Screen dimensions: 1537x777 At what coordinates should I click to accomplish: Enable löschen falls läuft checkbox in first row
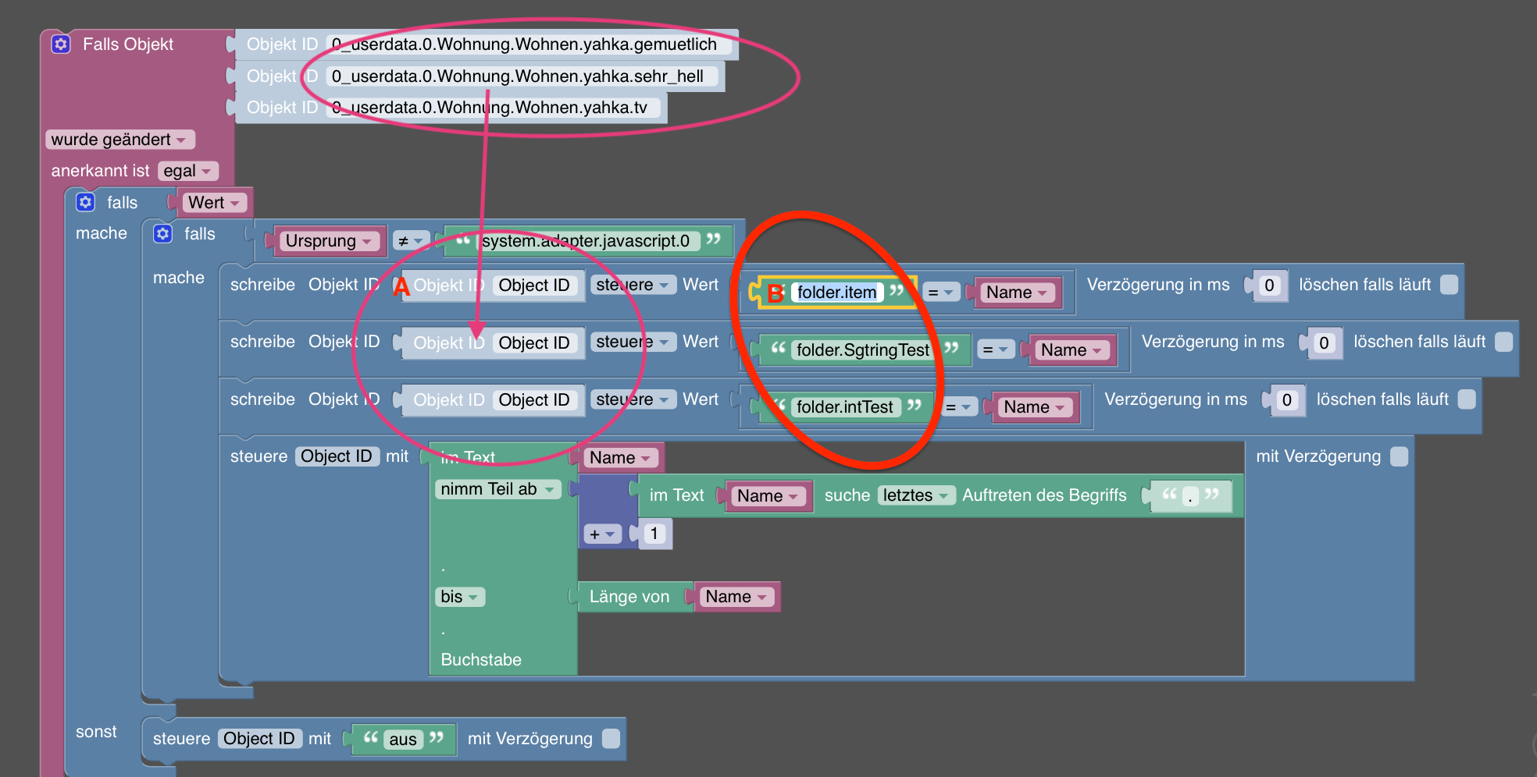point(1449,285)
